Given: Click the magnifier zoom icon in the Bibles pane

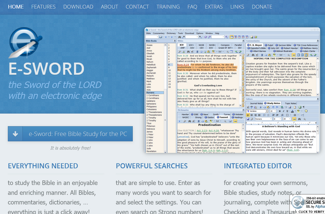Looking at the screenshot, I should point(227,51).
